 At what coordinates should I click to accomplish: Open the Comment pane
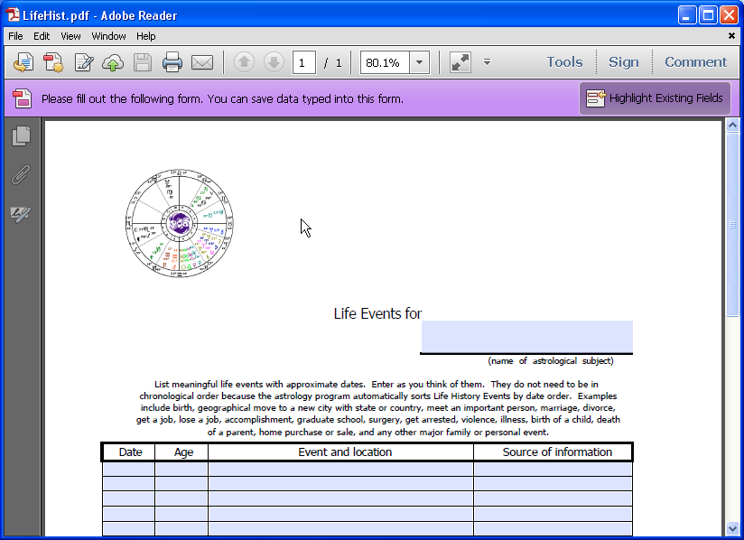695,62
